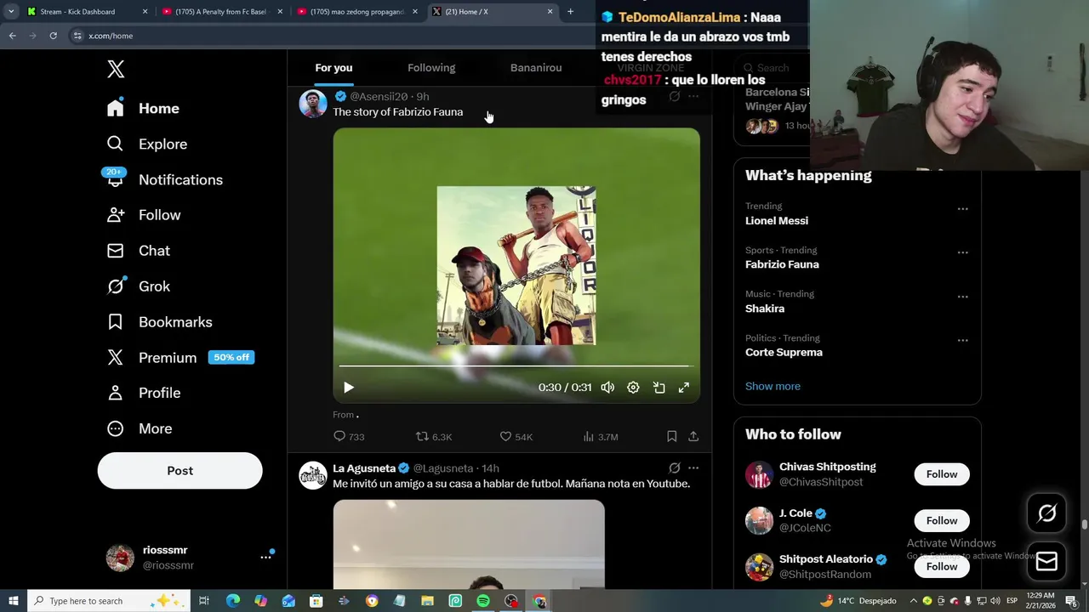Screen dimensions: 1089x612
Task: Like the Asensii20 post (54K)
Action: point(516,437)
